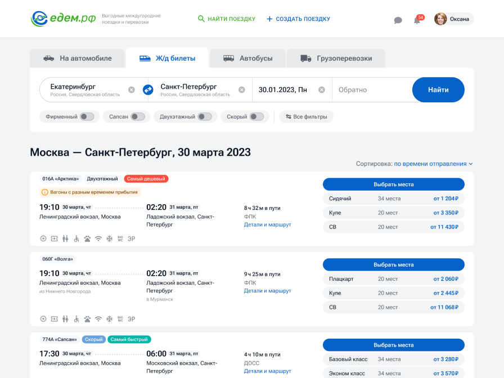Viewport: 504px width, 378px height.
Task: Switch to the Грузоперевозки tab
Action: point(336,58)
